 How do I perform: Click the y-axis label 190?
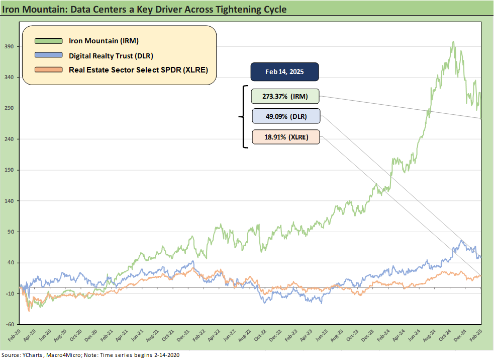(x=10, y=170)
